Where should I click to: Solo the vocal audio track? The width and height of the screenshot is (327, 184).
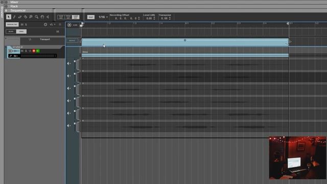pyautogui.click(x=26, y=51)
